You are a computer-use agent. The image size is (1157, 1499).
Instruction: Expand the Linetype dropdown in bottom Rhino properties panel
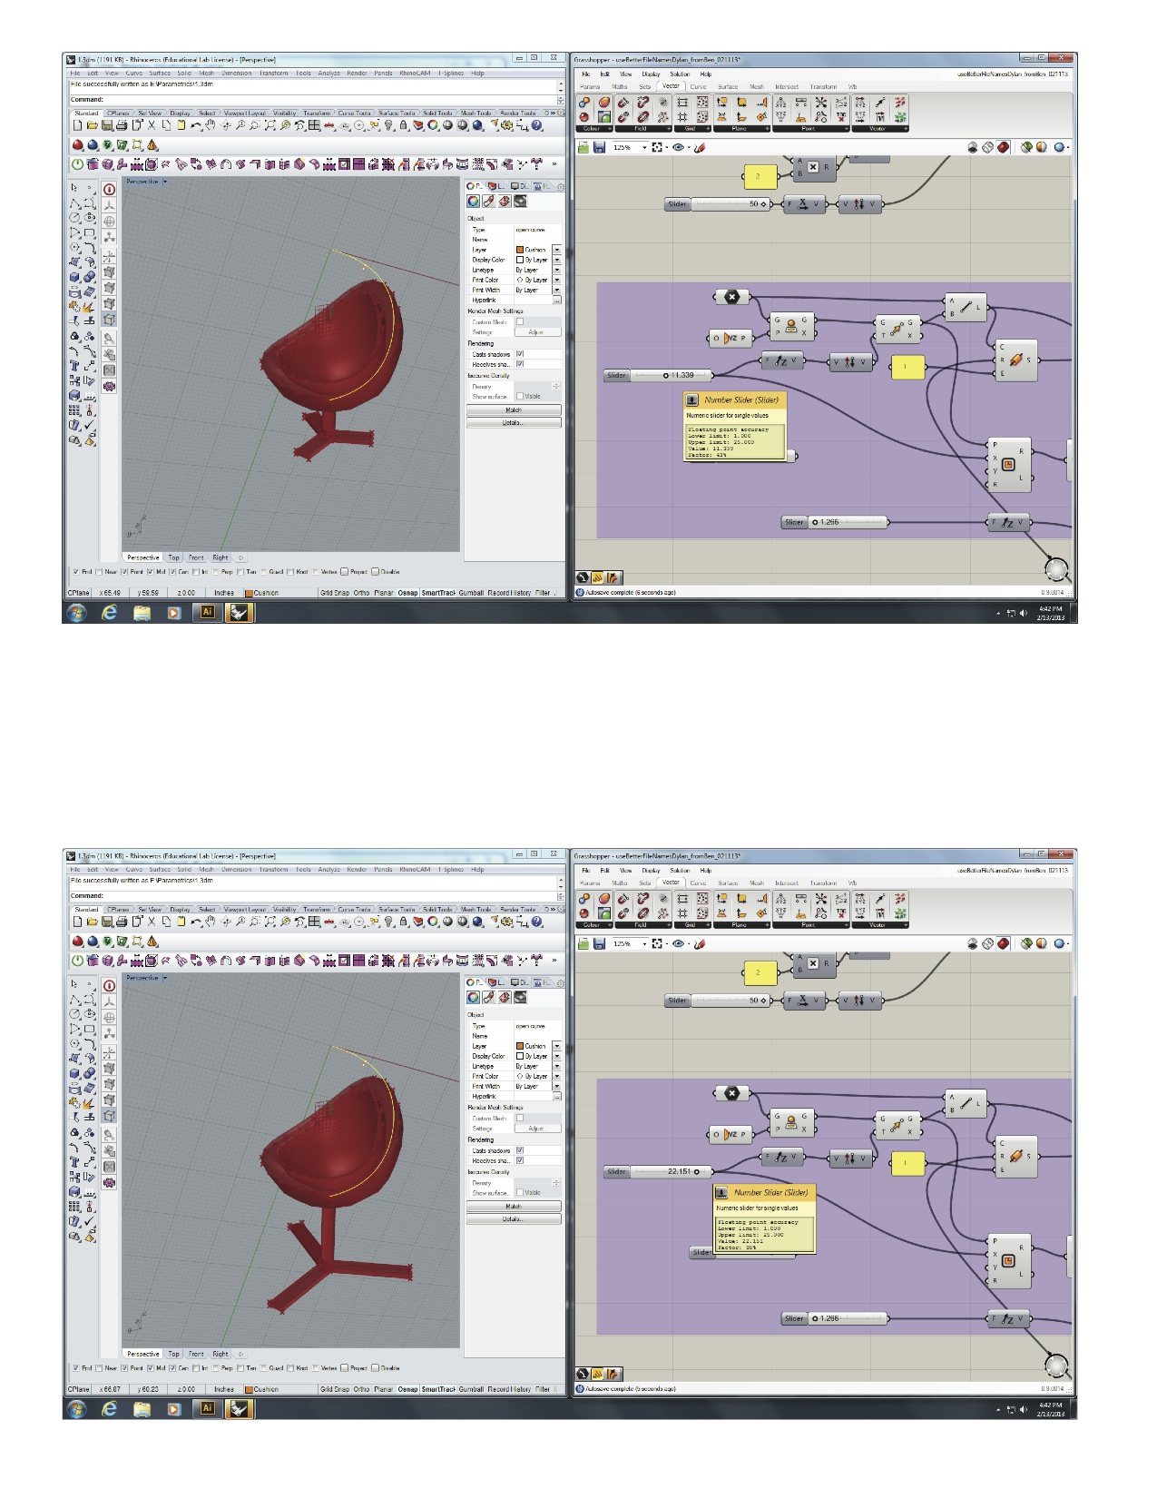[x=557, y=1066]
